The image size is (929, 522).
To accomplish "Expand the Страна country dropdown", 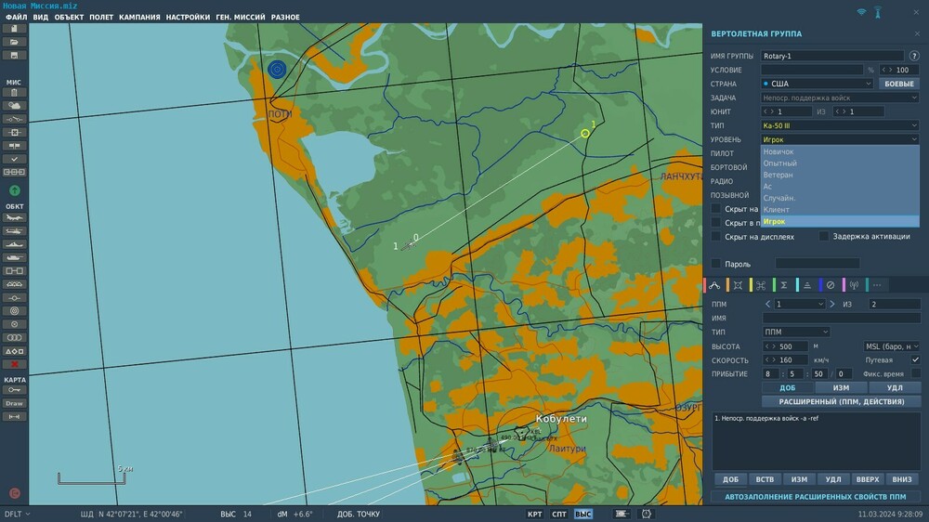I will 817,84.
